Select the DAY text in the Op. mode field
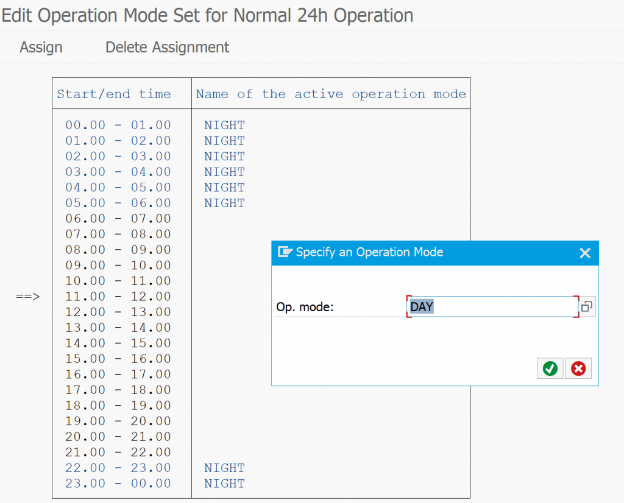 tap(422, 306)
